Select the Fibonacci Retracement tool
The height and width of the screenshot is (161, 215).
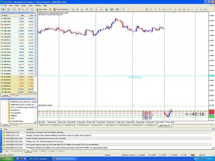click(x=151, y=9)
